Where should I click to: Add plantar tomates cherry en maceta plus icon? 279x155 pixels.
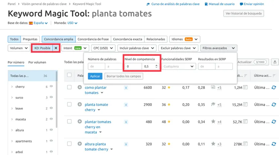(80, 121)
